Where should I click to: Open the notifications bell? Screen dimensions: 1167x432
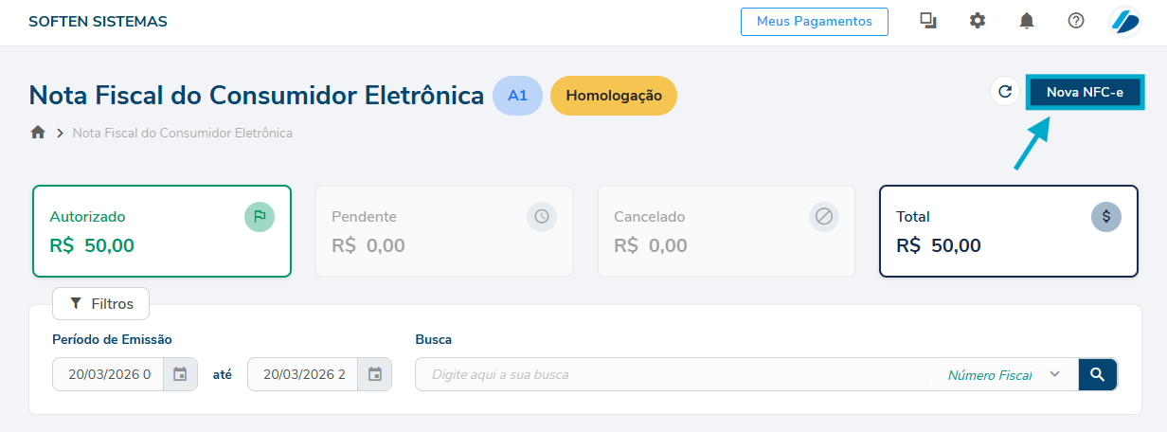tap(1027, 21)
